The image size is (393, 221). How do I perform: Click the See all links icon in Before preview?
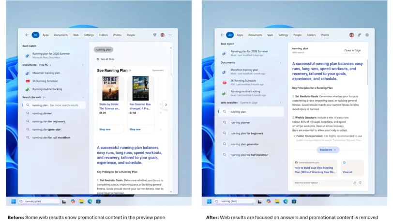[98, 59]
